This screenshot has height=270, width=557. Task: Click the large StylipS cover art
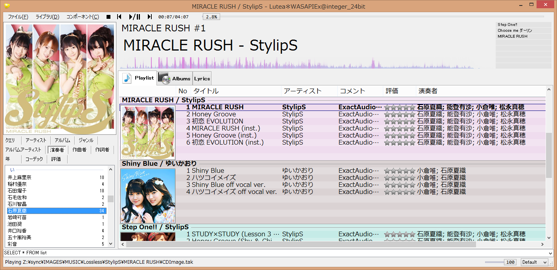tap(59, 78)
